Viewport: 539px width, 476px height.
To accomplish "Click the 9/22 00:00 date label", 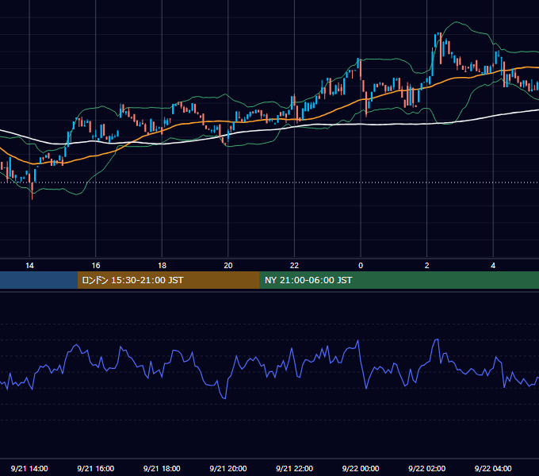I will 361,468.
